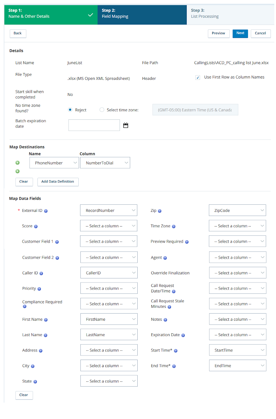The width and height of the screenshot is (276, 419).
Task: Open the NumberToDial column dropdown
Action: pos(105,163)
